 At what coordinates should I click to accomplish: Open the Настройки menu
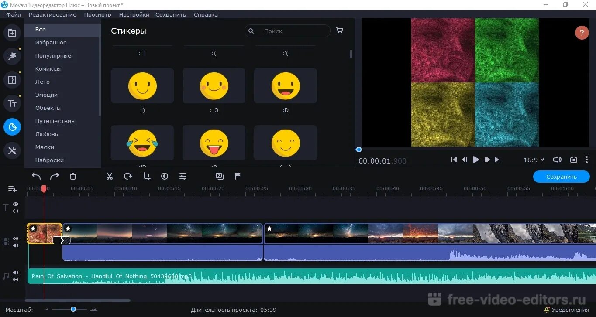coord(134,14)
